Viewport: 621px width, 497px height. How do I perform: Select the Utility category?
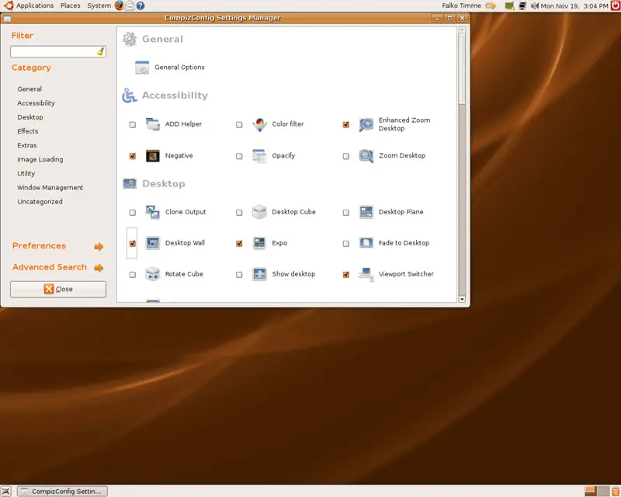(x=26, y=174)
